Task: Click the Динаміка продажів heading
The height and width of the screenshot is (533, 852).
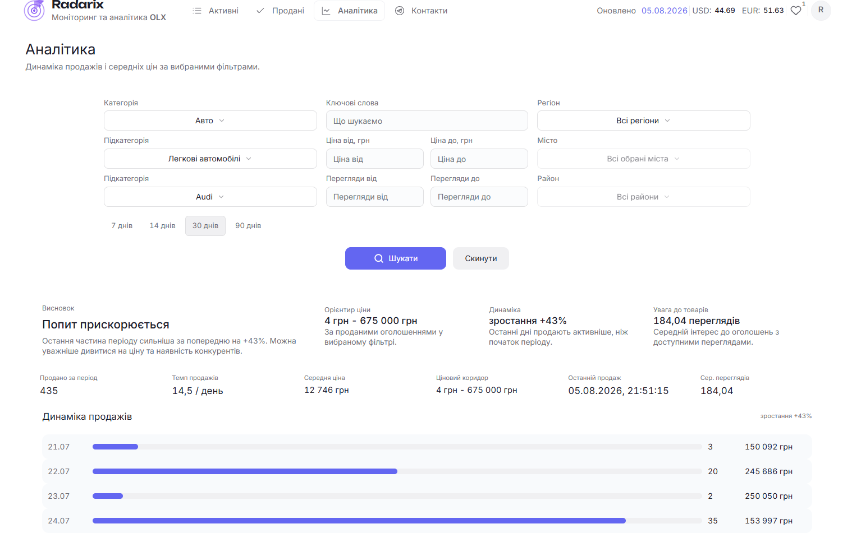Action: tap(87, 416)
